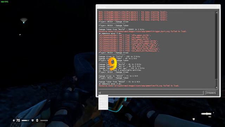
Task: Select the BOT damage line '220 in 2 hits'
Action: (121, 68)
